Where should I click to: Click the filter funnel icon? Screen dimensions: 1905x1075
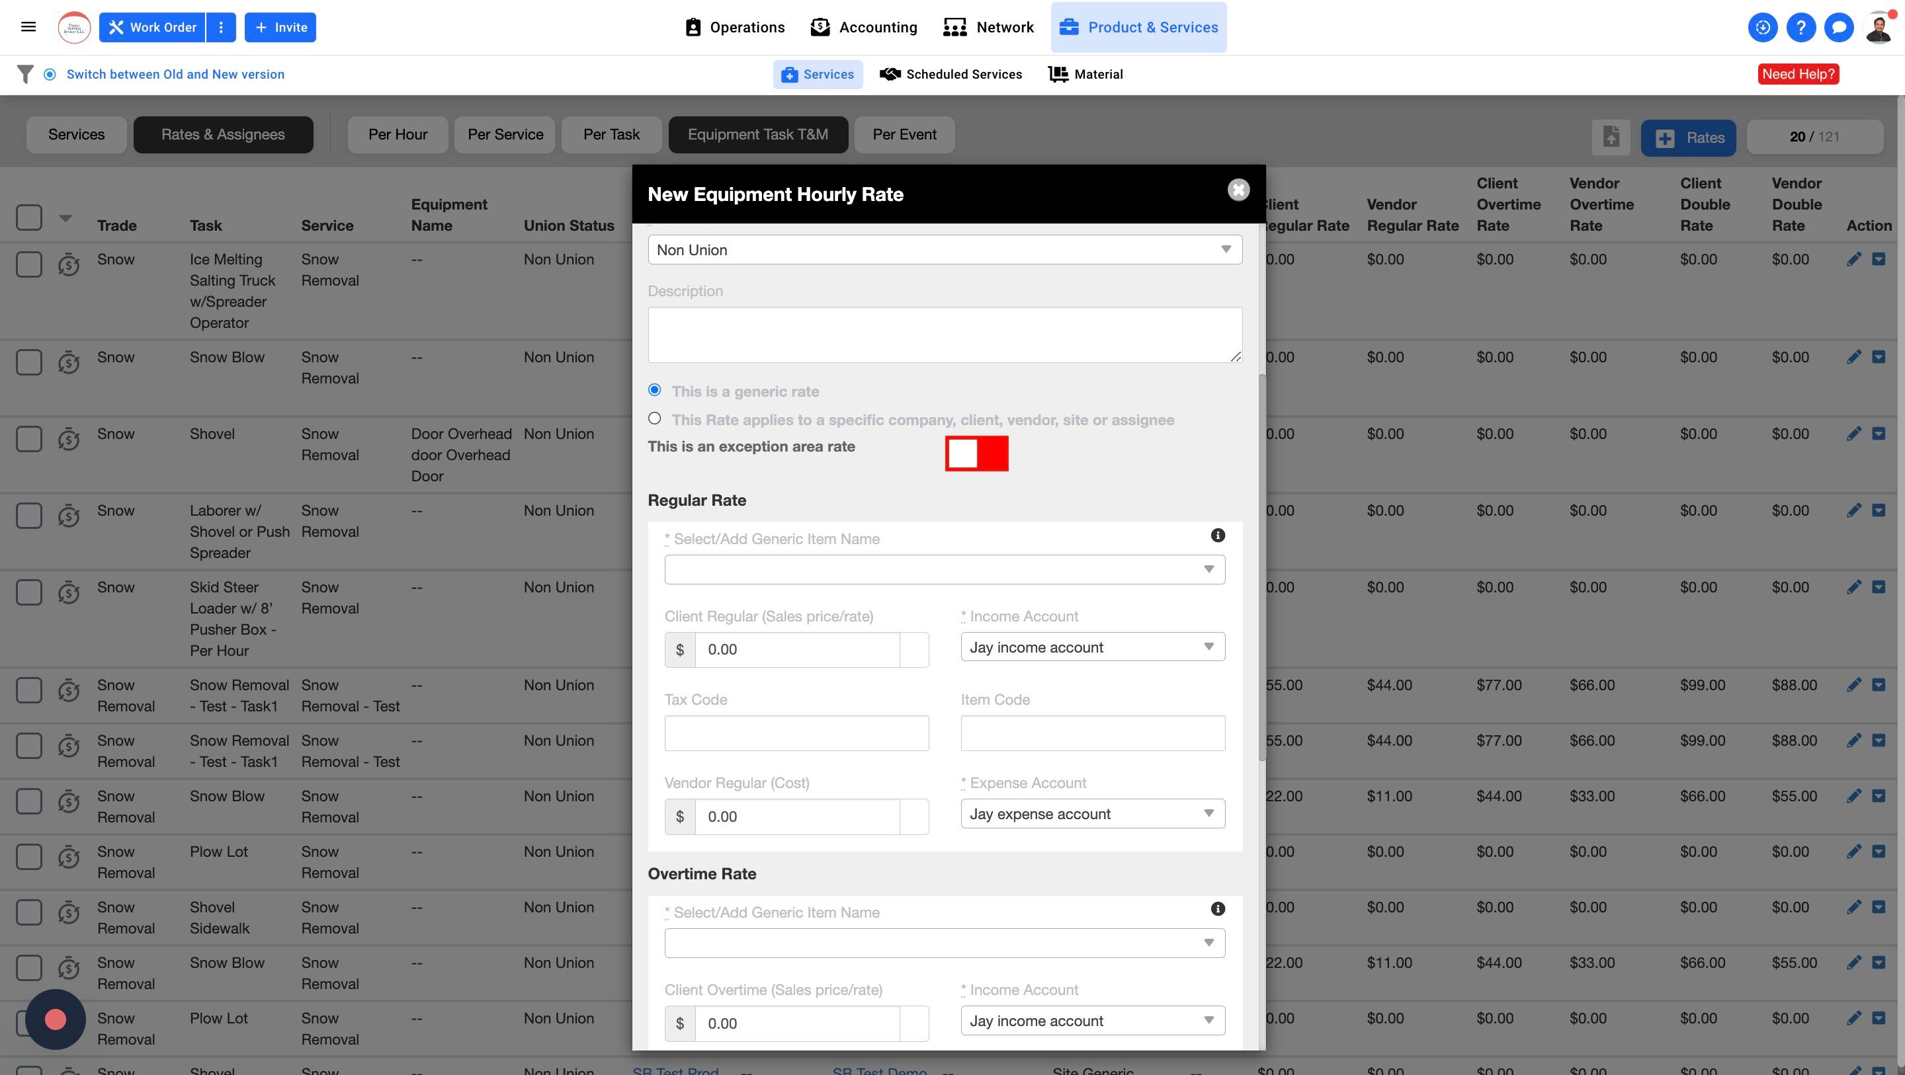pos(25,74)
